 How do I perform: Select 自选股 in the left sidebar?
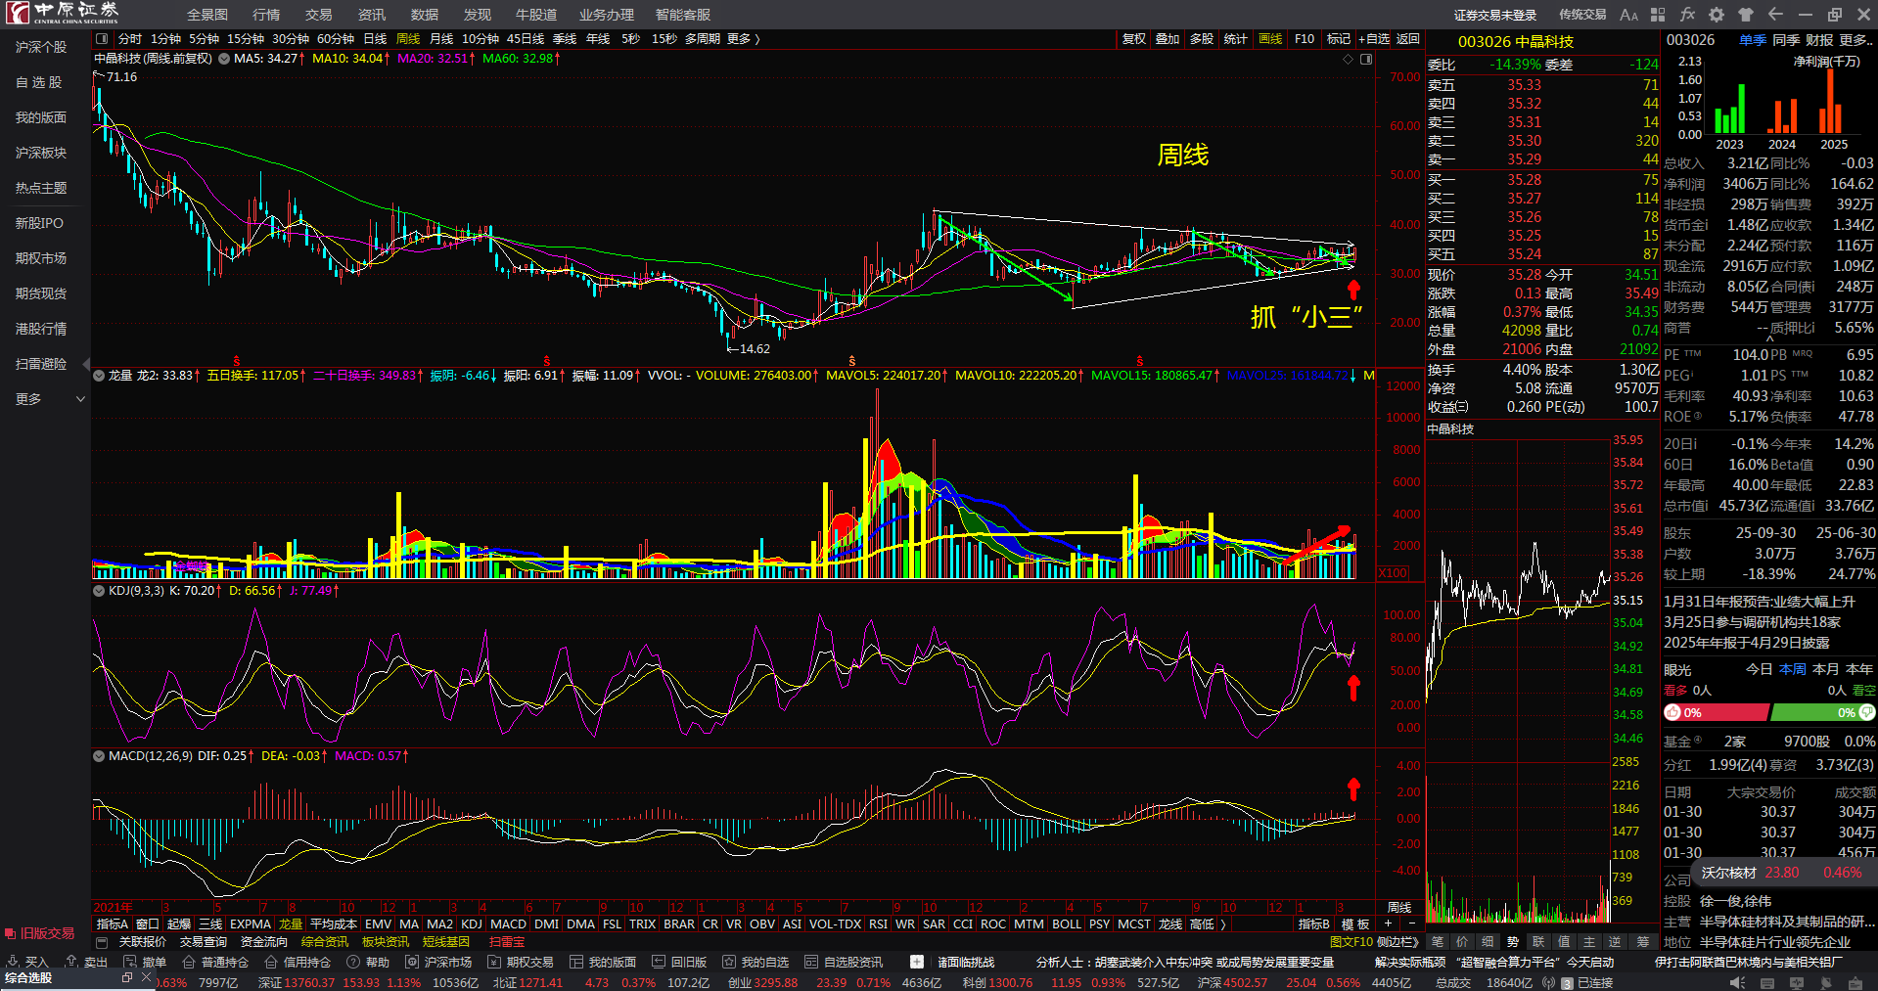pos(39,82)
